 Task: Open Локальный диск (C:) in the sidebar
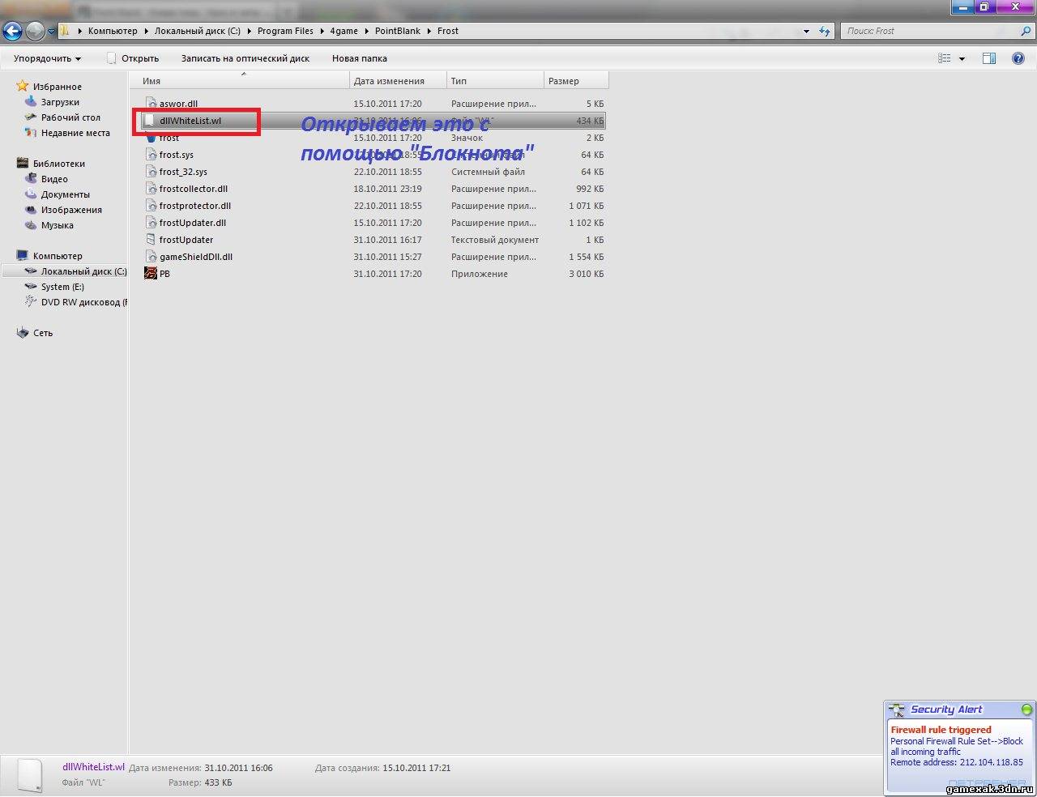(x=83, y=271)
